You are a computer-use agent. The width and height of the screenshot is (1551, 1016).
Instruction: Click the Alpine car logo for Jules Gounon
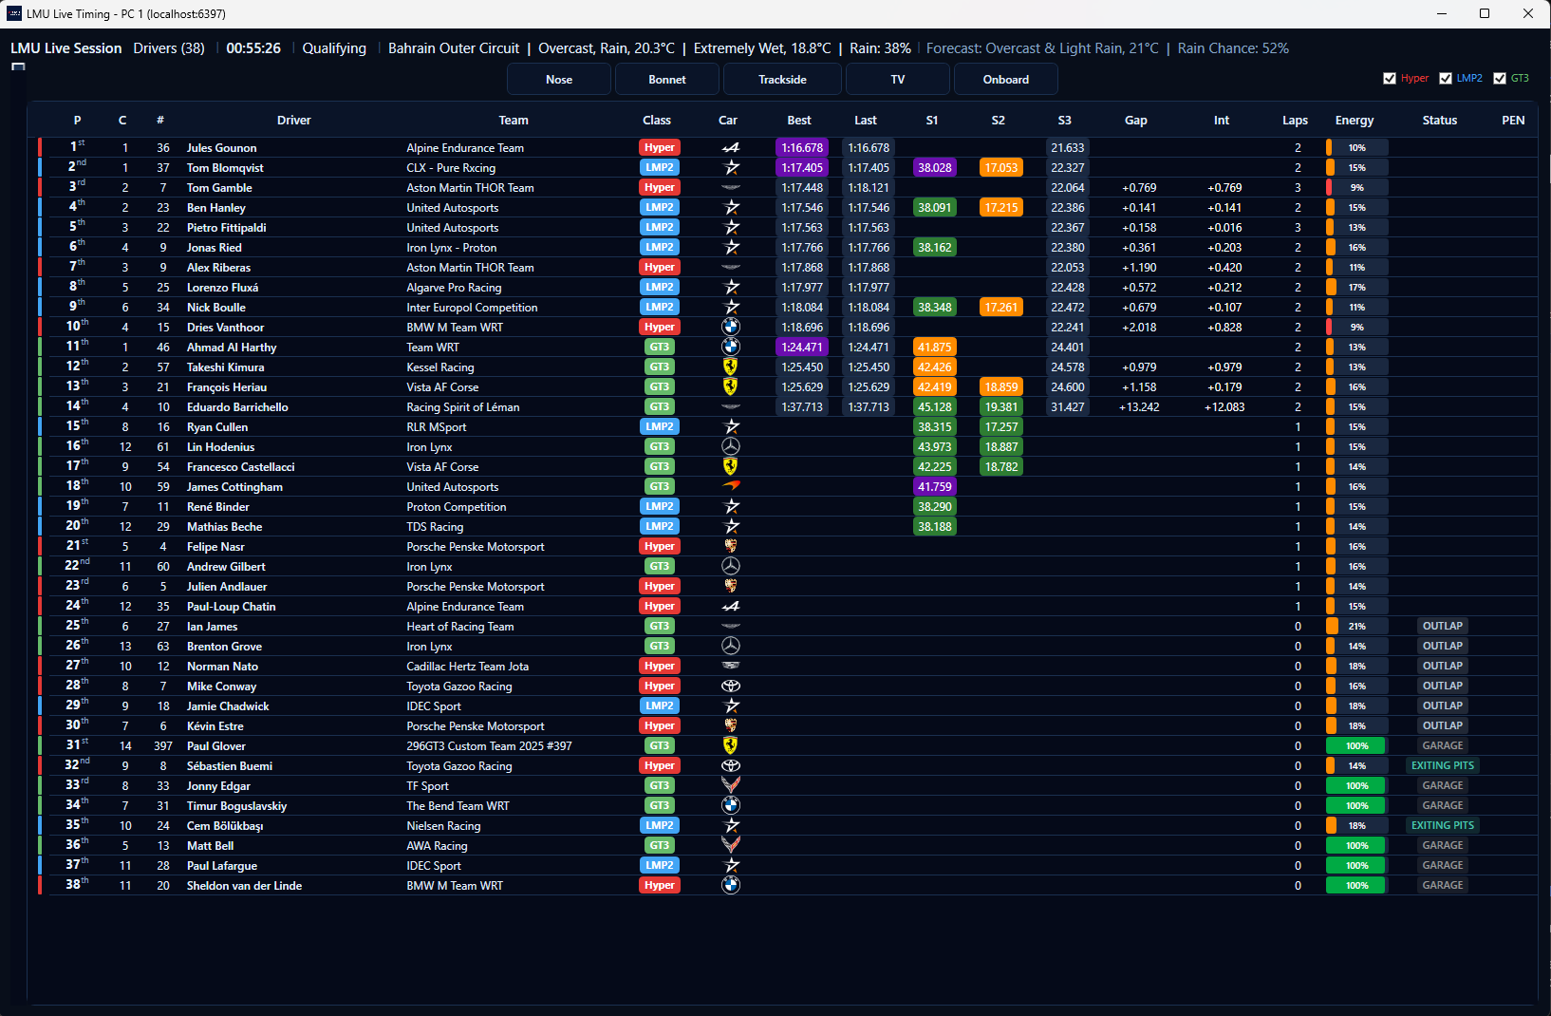click(730, 148)
